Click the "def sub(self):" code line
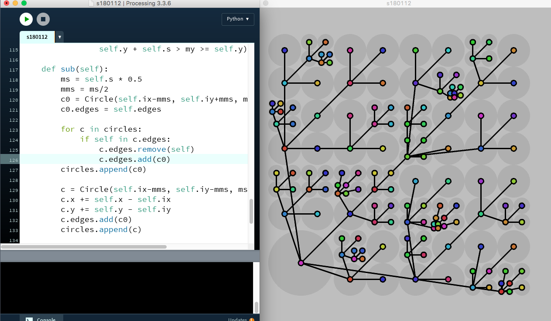This screenshot has width=551, height=321. pos(77,69)
